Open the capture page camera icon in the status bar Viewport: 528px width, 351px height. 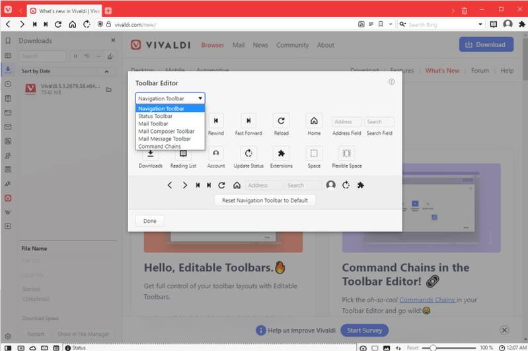[x=363, y=348]
